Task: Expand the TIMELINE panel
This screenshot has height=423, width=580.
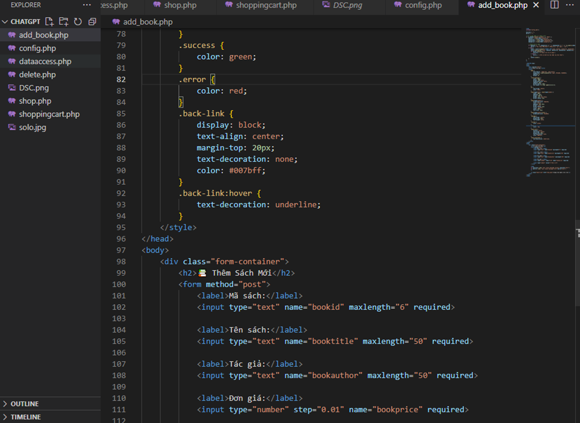Action: click(25, 417)
